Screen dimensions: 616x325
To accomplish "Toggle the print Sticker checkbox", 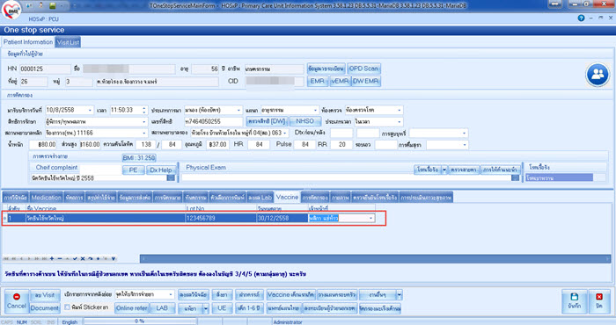I will coord(67,307).
